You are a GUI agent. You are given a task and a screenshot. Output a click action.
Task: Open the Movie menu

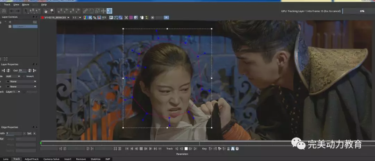[x=26, y=5]
